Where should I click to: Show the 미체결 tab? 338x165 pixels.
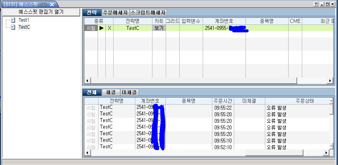(x=129, y=93)
